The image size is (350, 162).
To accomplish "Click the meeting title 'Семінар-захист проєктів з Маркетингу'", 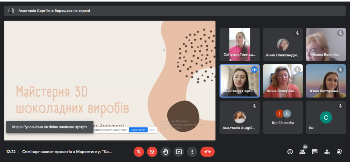I will [x=67, y=152].
